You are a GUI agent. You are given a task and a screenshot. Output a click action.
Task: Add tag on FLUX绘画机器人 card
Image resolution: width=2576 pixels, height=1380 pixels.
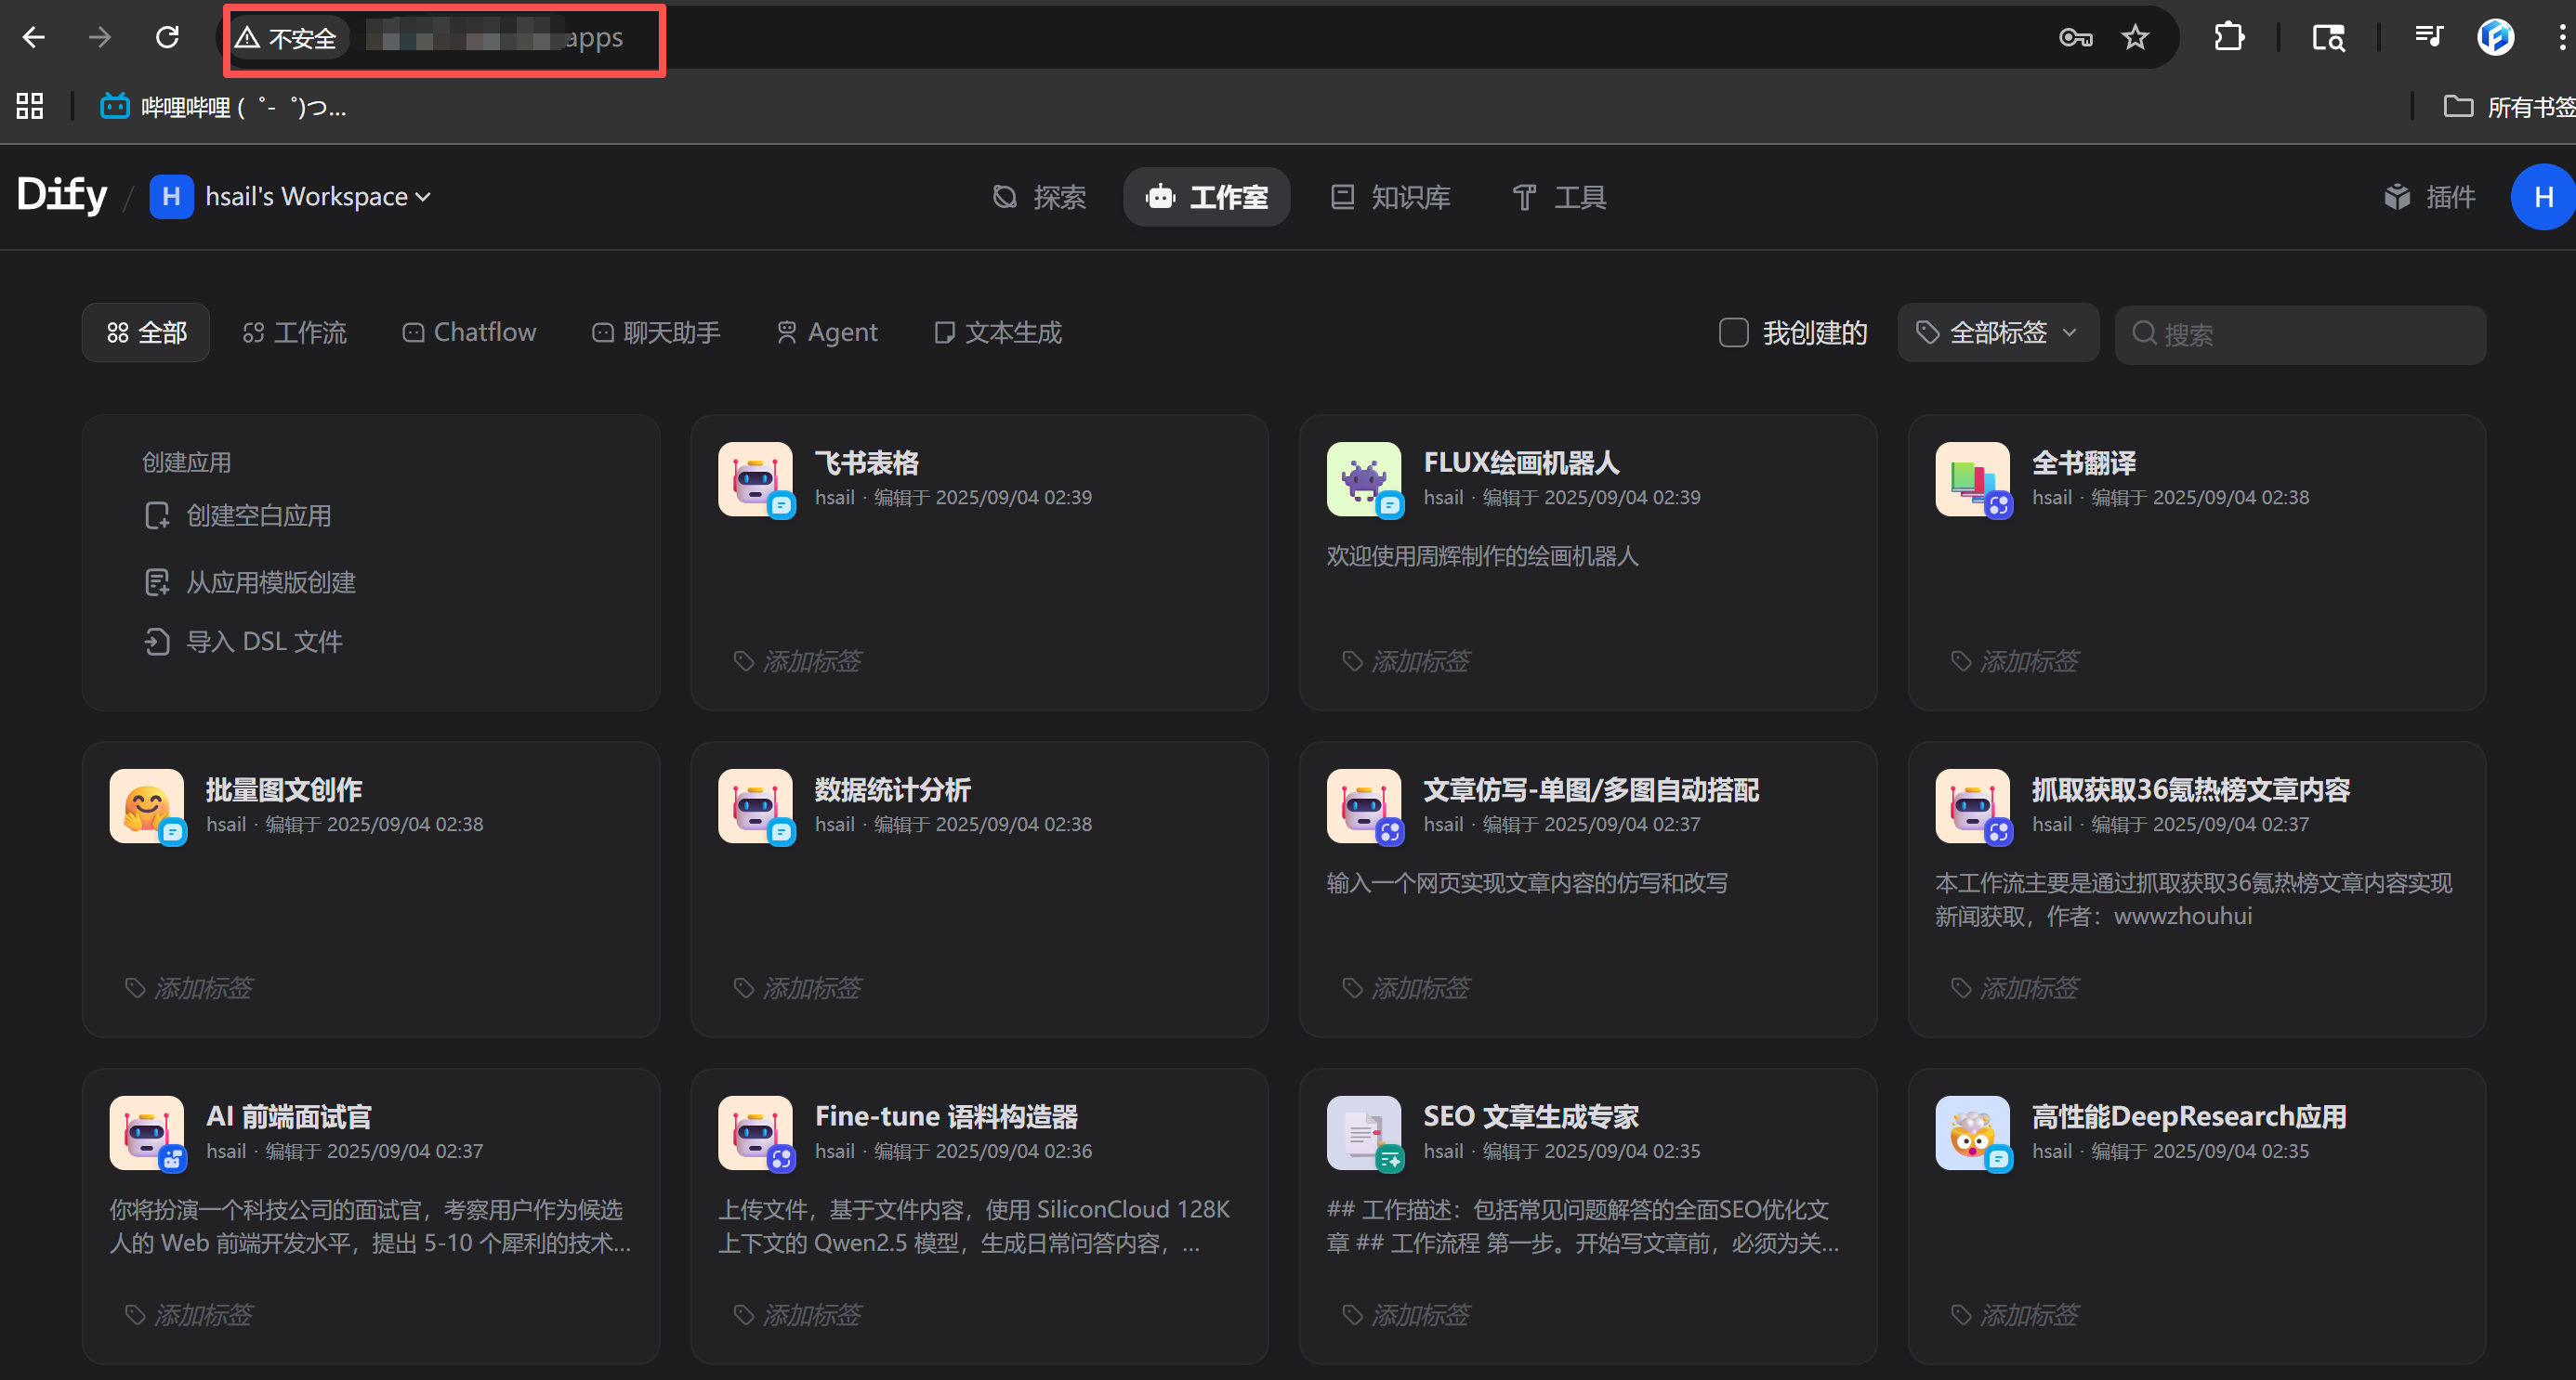pos(1406,660)
